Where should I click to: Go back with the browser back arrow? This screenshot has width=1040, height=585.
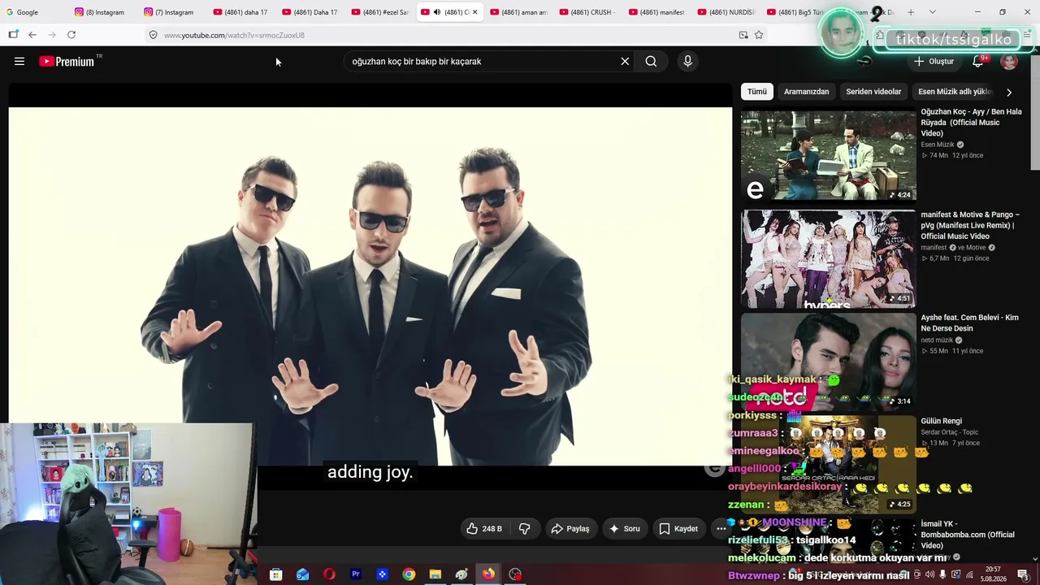(32, 35)
